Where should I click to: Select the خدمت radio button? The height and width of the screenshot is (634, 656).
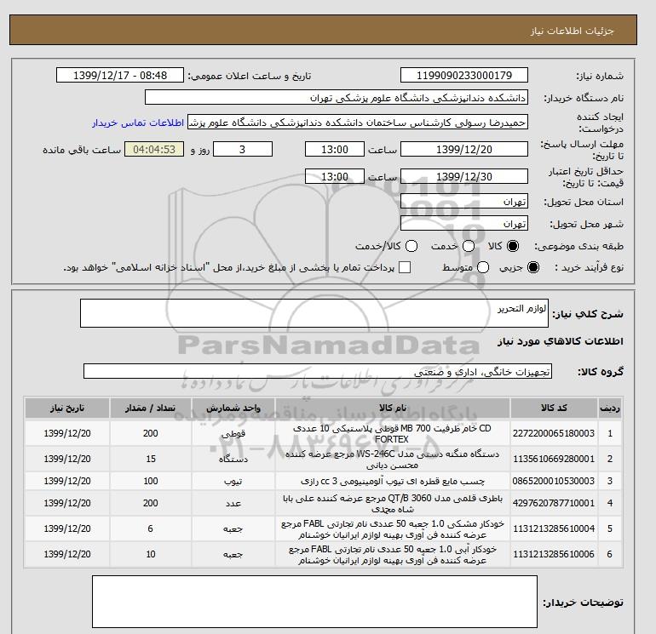click(x=469, y=246)
